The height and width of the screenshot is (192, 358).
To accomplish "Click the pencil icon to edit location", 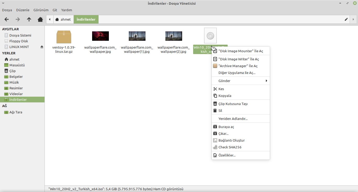I will coord(346,19).
